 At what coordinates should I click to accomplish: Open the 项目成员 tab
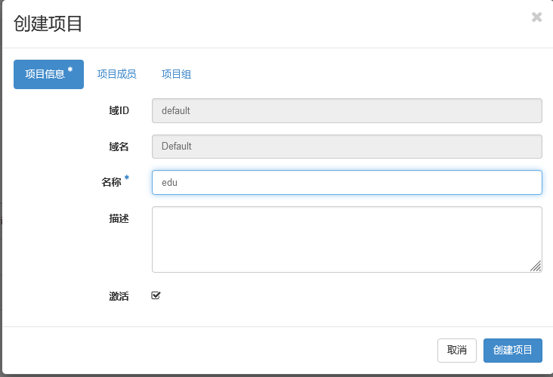[116, 74]
